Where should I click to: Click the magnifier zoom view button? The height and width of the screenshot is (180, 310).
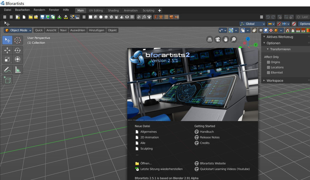tap(234, 40)
